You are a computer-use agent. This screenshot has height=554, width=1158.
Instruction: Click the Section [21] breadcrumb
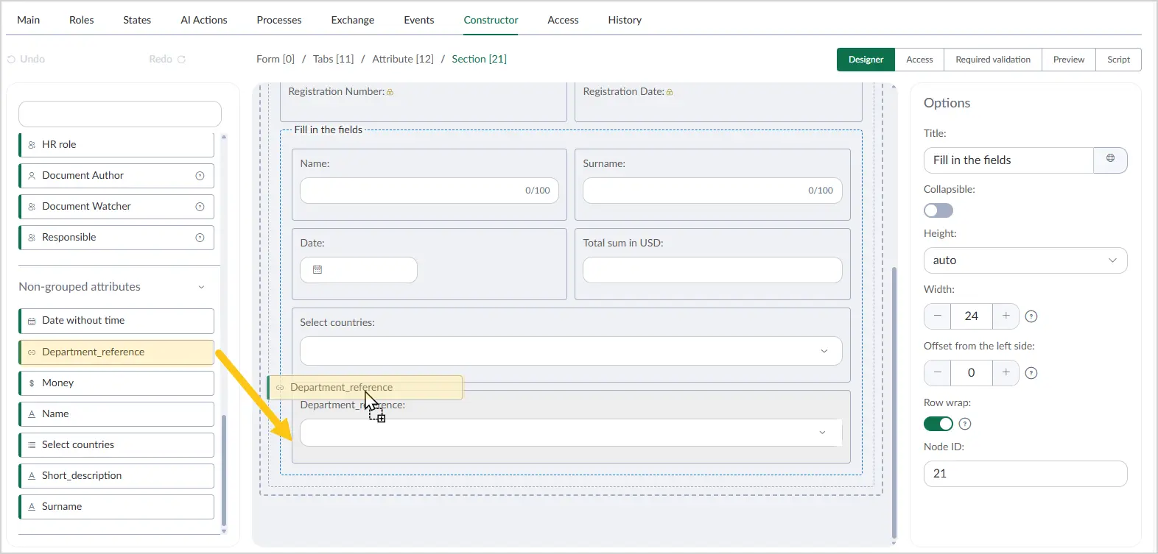[480, 59]
